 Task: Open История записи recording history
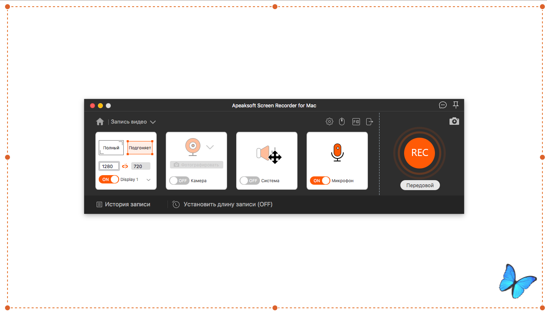tap(123, 205)
